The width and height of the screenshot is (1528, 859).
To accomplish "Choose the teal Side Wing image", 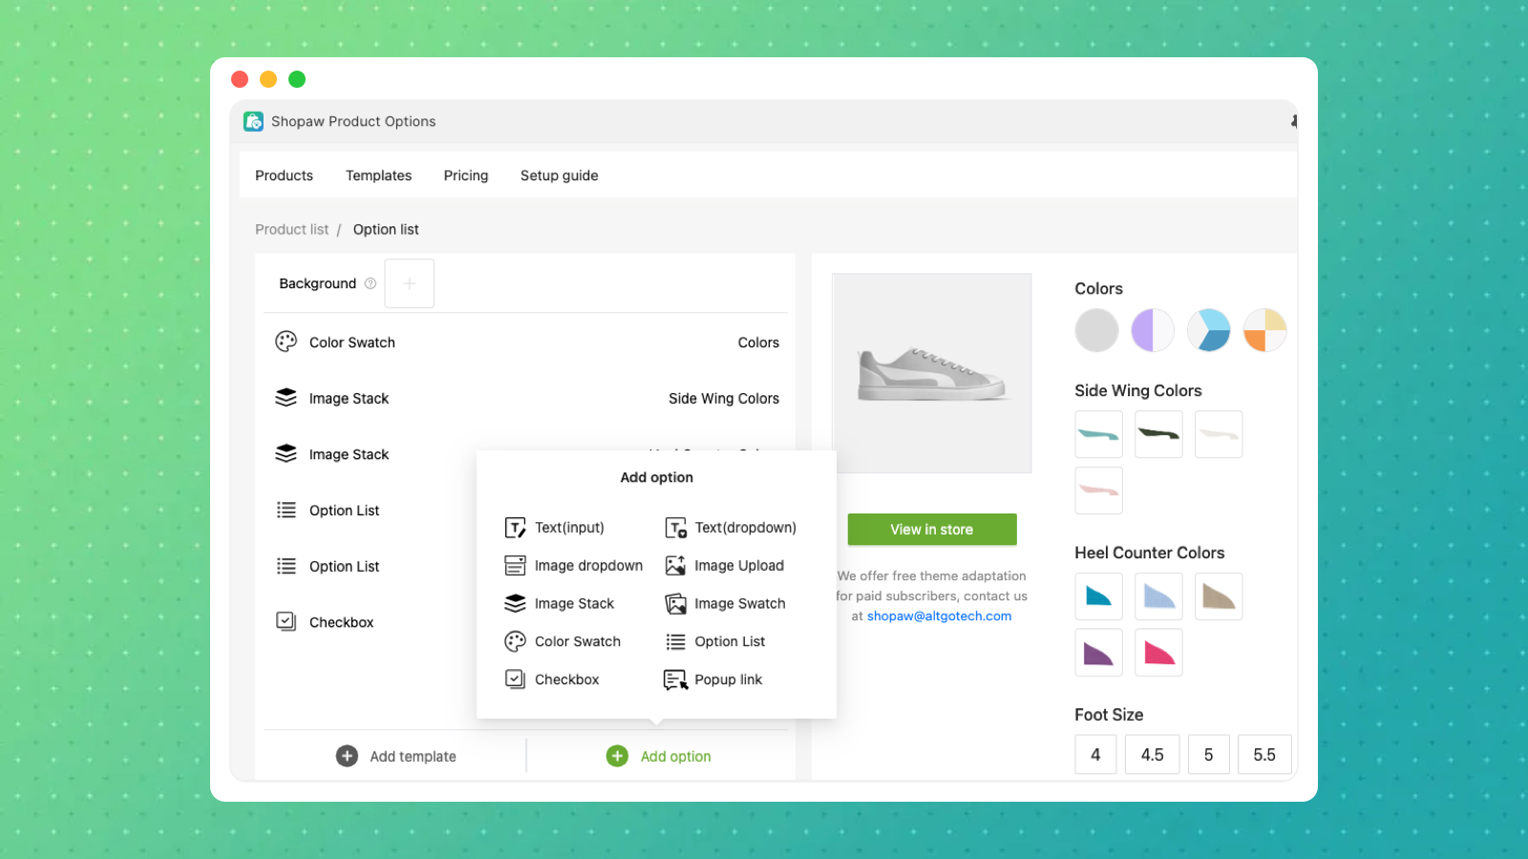I will (x=1098, y=434).
